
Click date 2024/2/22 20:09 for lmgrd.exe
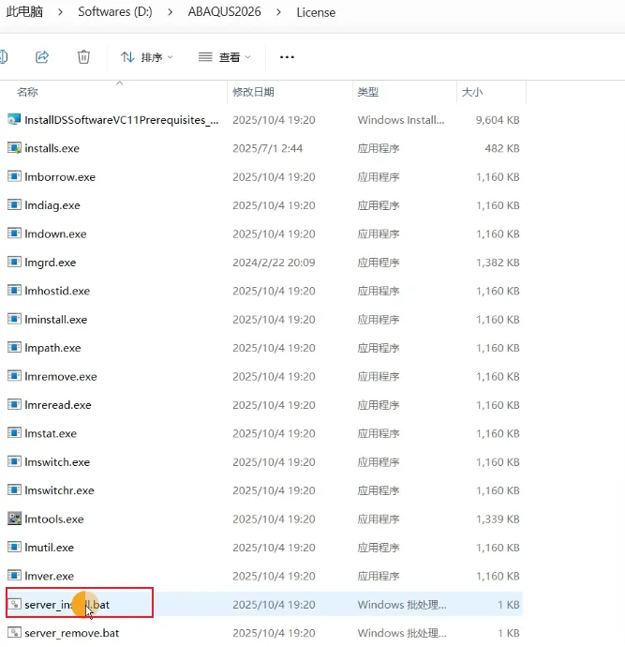coord(274,263)
